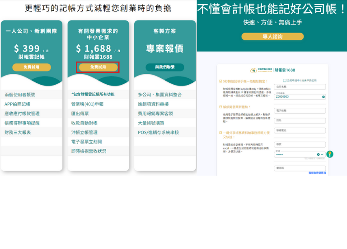Click the 財務三大報表 feature row
The width and height of the screenshot is (347, 249).
pos(32,132)
